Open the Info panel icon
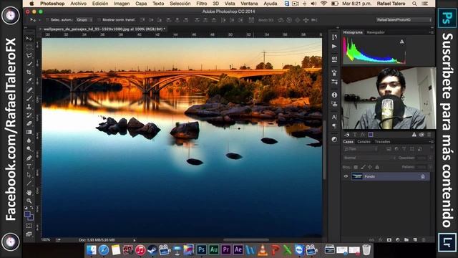458x258 pixels. pos(334,95)
